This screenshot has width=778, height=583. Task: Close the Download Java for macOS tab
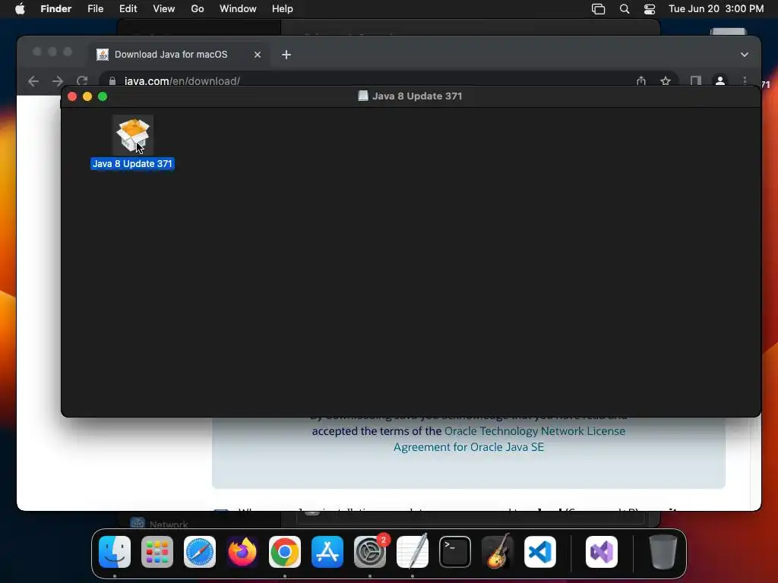click(x=258, y=55)
